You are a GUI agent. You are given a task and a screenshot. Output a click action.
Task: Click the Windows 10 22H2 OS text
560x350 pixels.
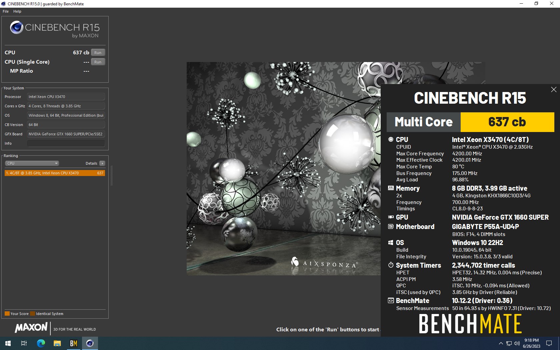click(x=477, y=243)
